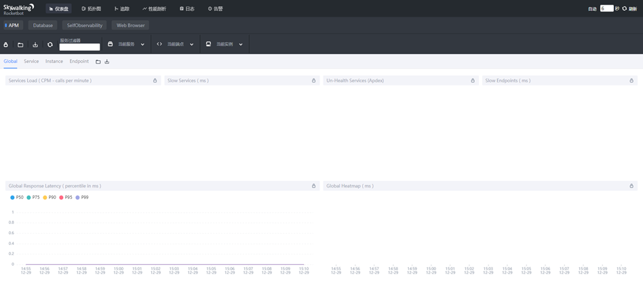Open the 仪表盘 dashboard menu

58,9
